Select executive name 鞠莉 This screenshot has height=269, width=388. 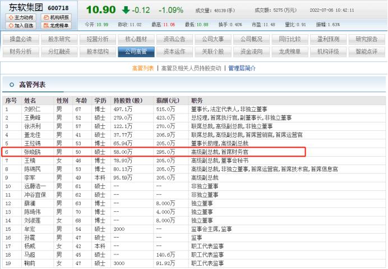pos(30,263)
